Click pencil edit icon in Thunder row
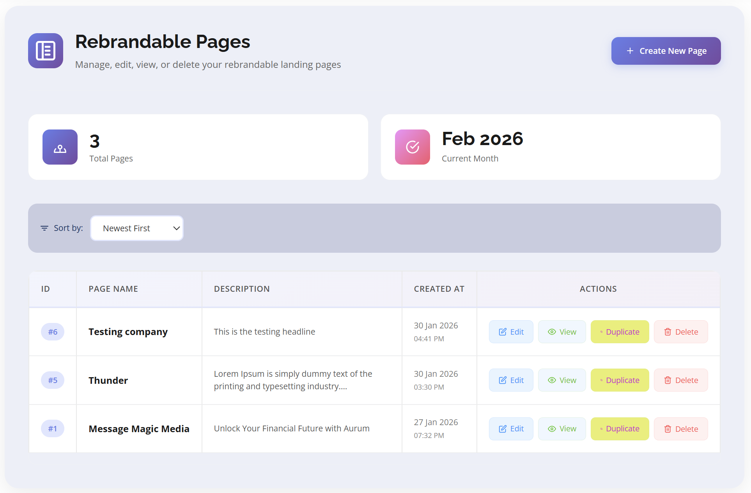 (503, 380)
